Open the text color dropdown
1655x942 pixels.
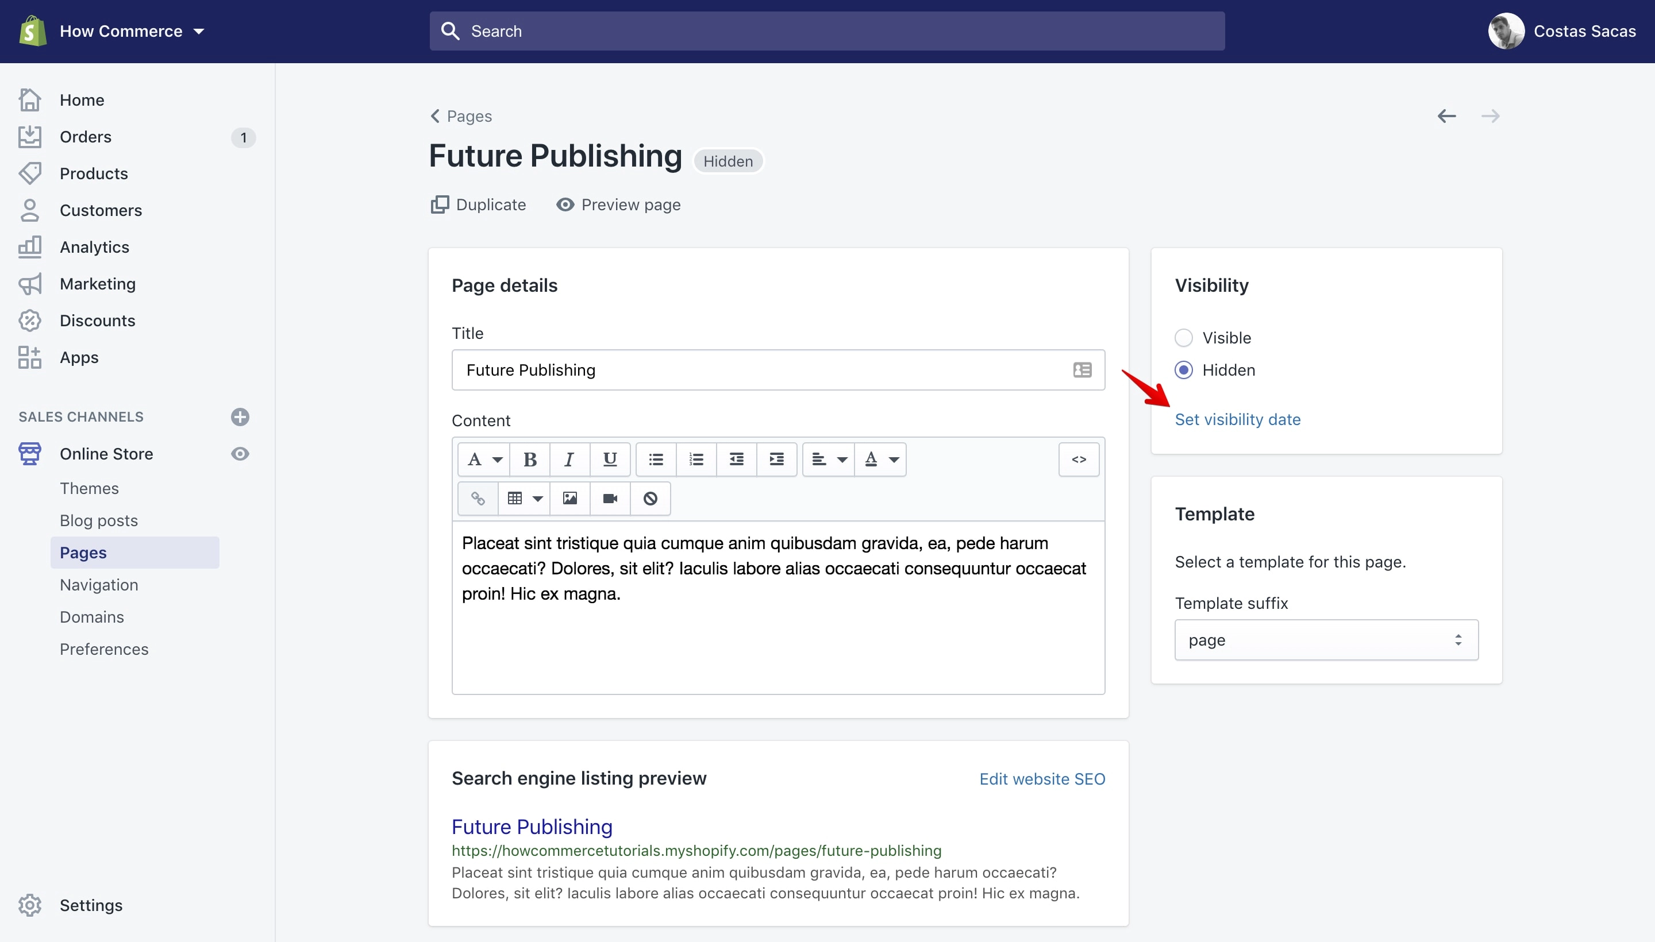point(880,460)
